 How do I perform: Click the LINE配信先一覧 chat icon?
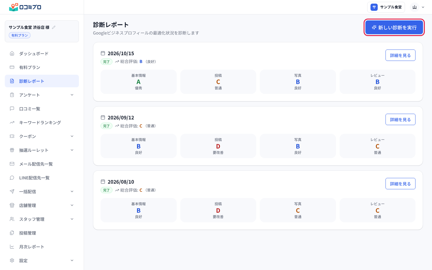[12, 178]
